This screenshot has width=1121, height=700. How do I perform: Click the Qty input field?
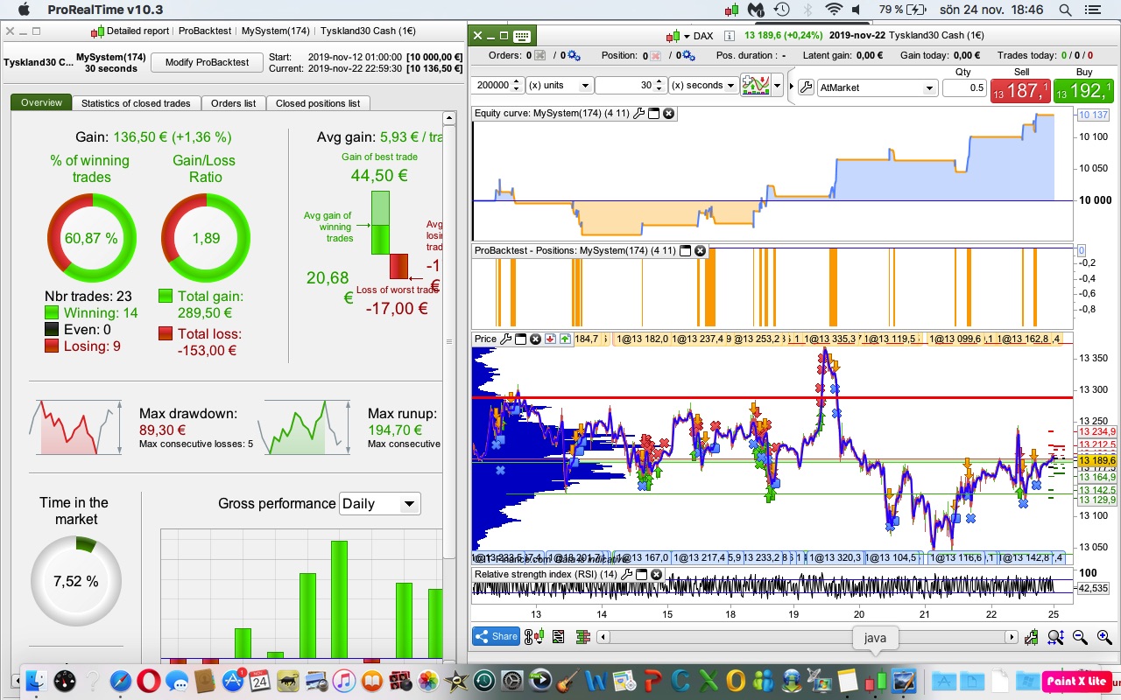click(964, 88)
